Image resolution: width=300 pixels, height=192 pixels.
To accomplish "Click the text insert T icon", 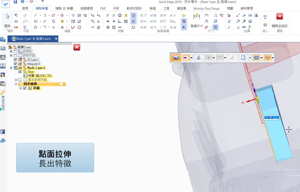I will 265,17.
